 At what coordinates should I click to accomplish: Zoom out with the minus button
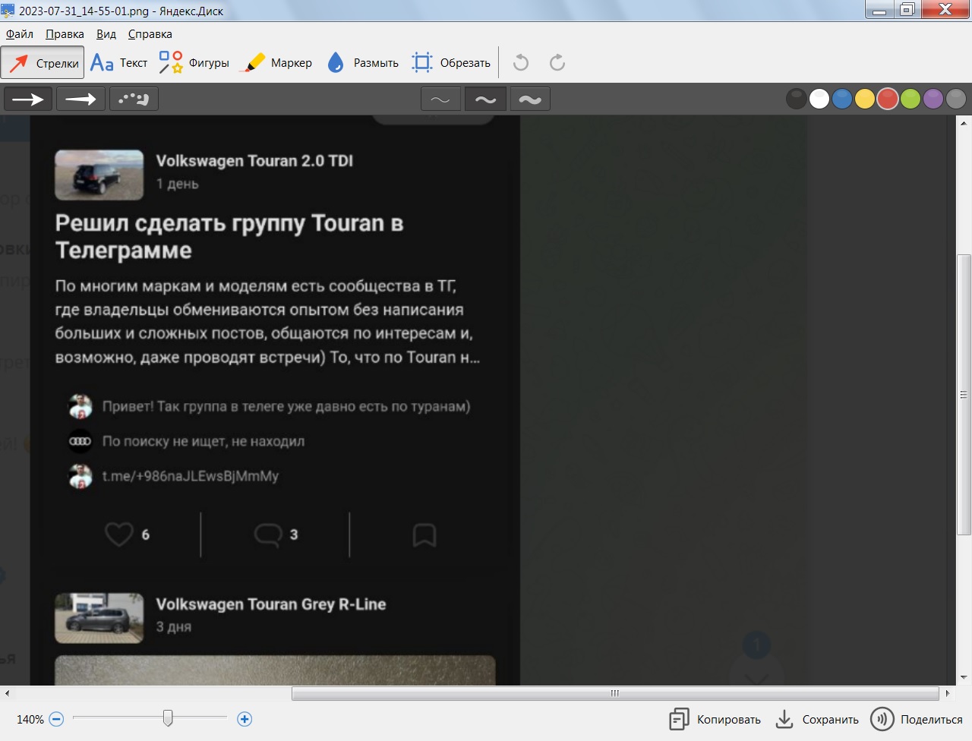coord(56,719)
